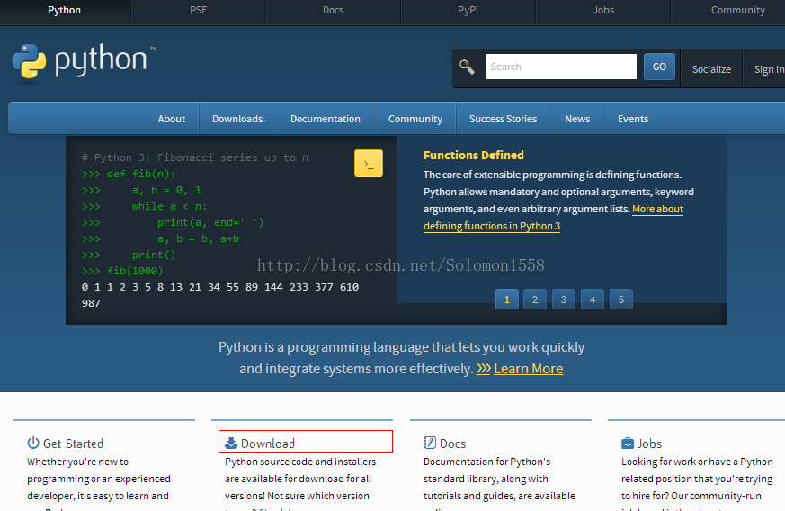Select slide 5 in the code carousel

(621, 300)
